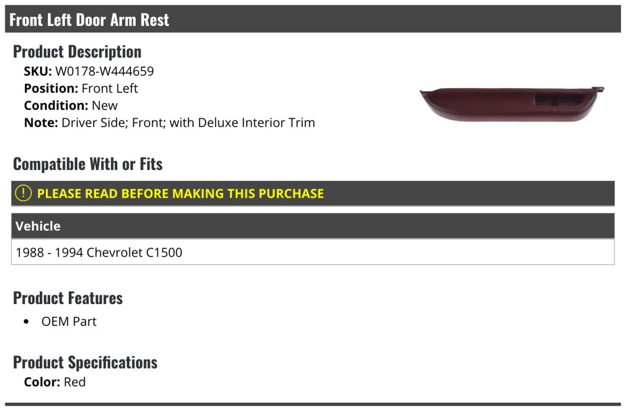Screen dimensions: 626x411
Task: Click the Vehicle table column header
Action: (x=38, y=226)
